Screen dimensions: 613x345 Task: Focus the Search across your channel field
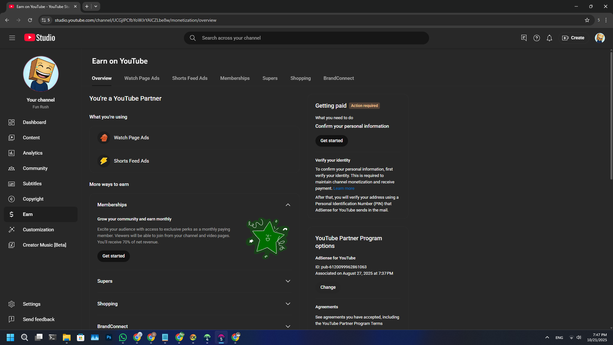pos(306,38)
